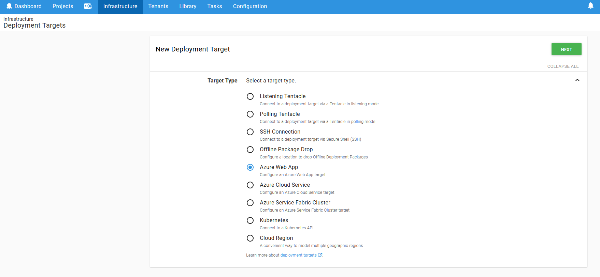Select Polling Tentacle radio button
600x277 pixels.
[250, 114]
